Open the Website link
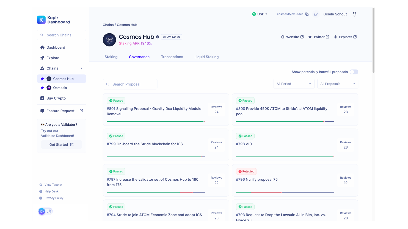Viewport: 408px width, 229px height. point(292,37)
